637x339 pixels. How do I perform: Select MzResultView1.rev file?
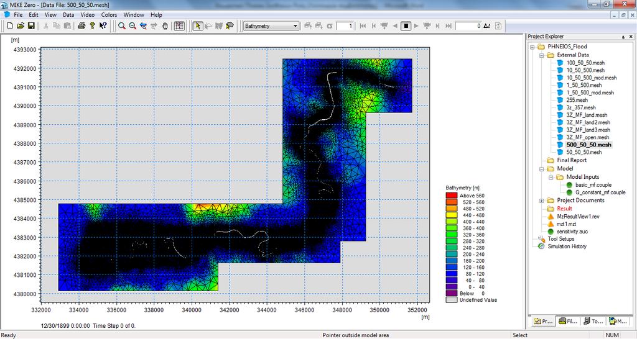tap(578, 217)
